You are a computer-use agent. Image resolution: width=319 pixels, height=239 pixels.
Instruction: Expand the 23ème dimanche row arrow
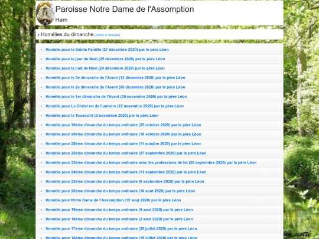[41, 182]
